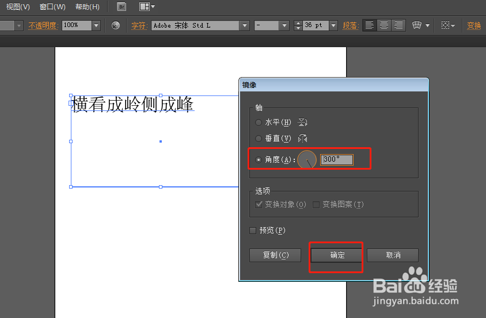This screenshot has height=318, width=486.
Task: Expand the select similar options arrow
Action: click(453, 26)
